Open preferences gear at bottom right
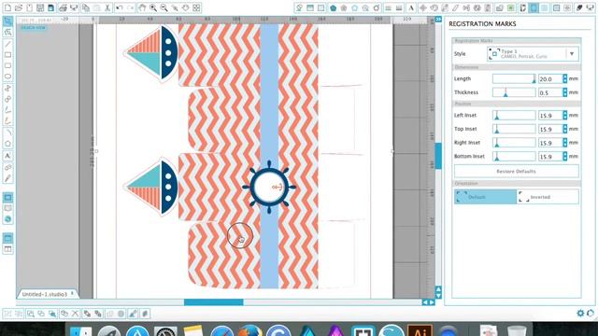The width and height of the screenshot is (598, 336). pos(580,314)
